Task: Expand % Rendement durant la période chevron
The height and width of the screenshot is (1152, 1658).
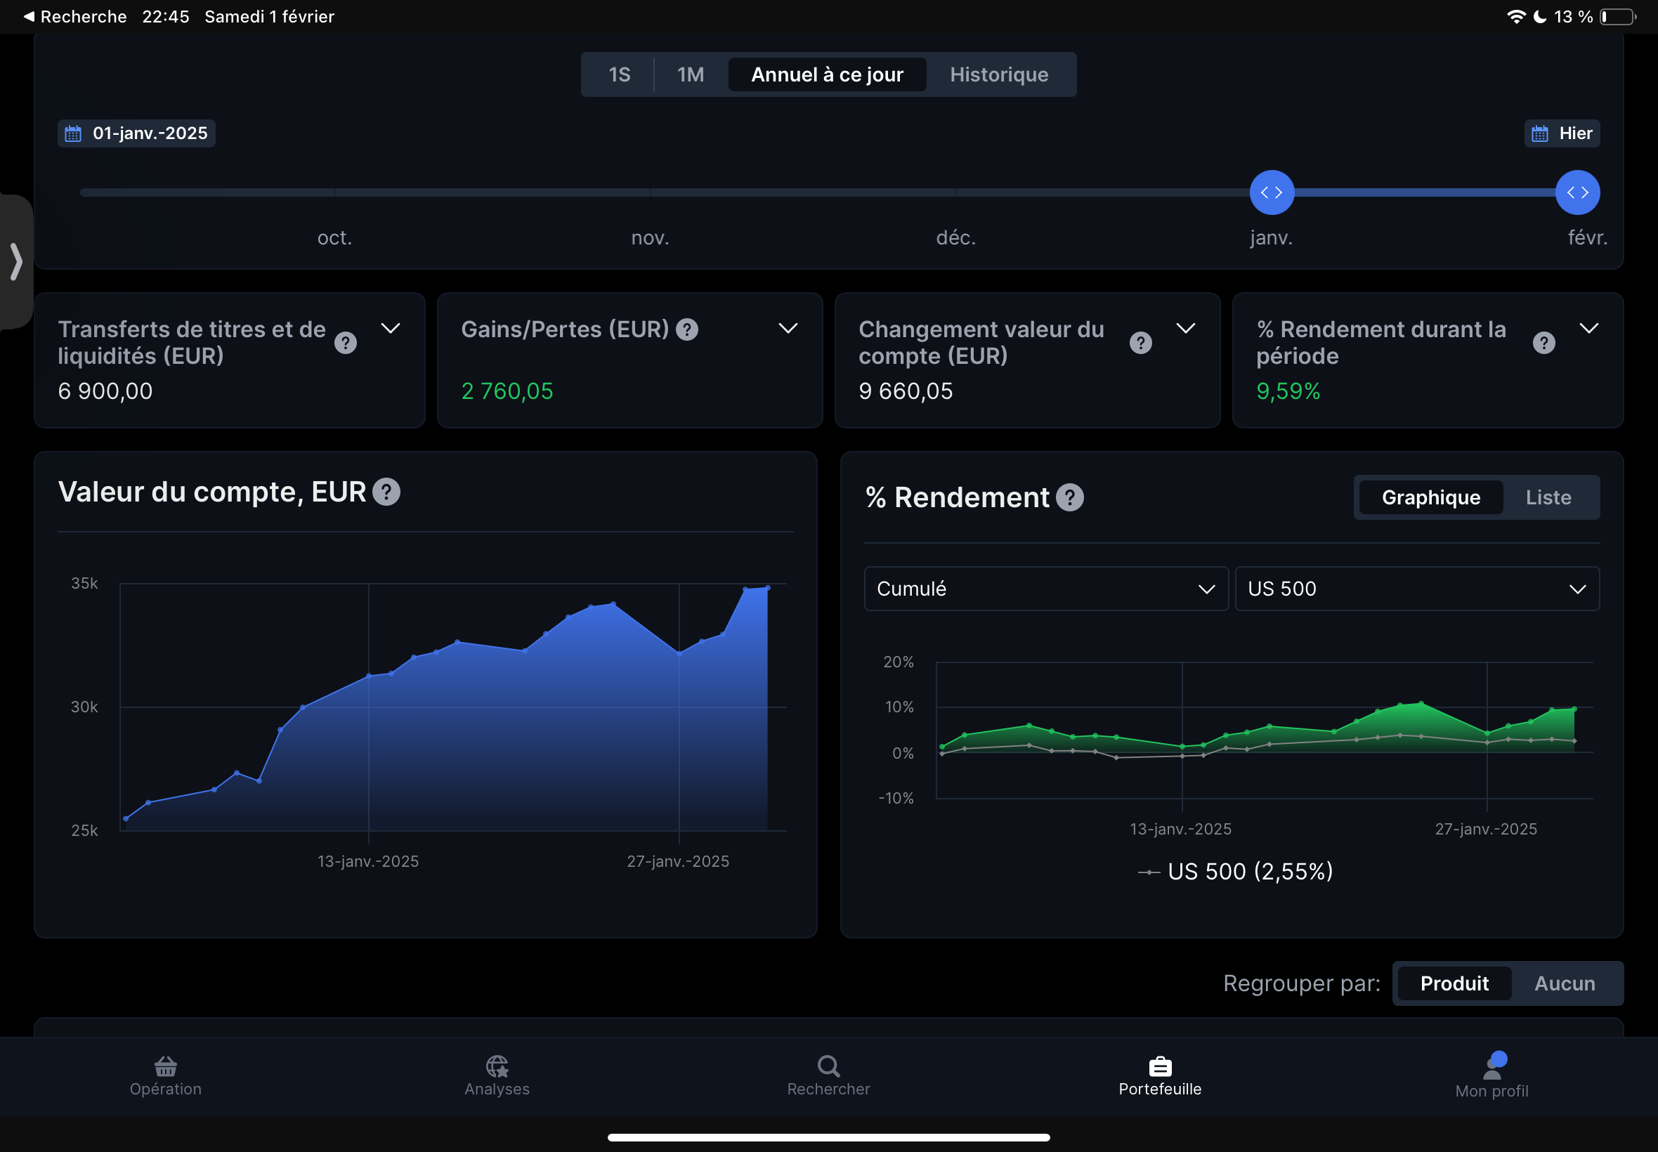Action: [x=1588, y=329]
